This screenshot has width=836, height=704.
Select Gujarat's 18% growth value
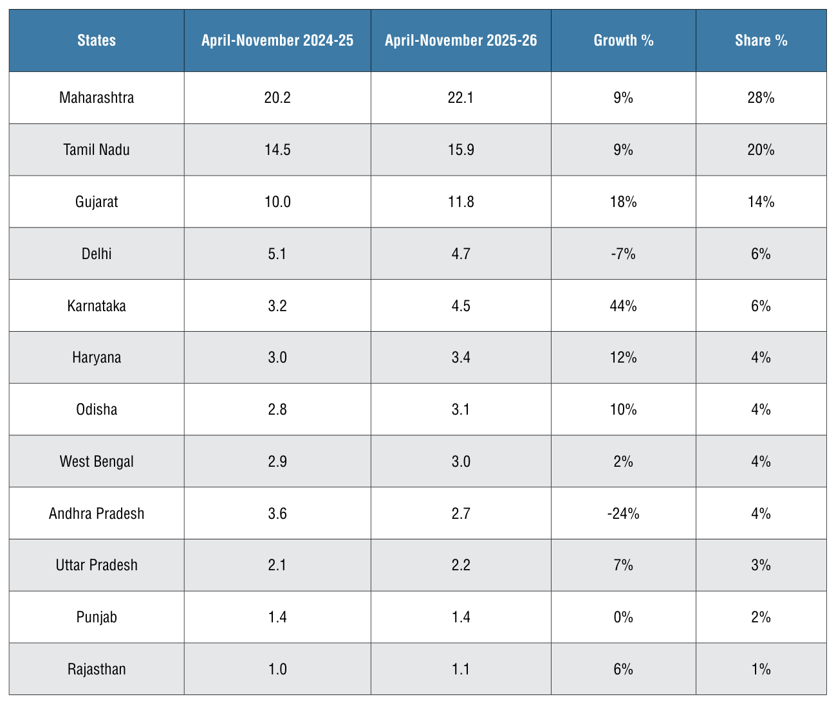(x=624, y=202)
